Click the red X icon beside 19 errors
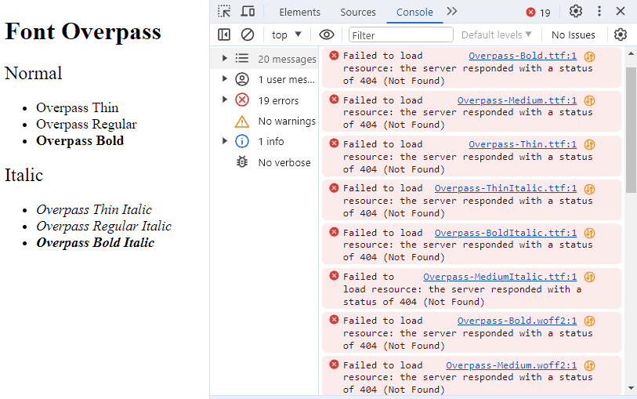Image resolution: width=637 pixels, height=399 pixels. pos(242,100)
